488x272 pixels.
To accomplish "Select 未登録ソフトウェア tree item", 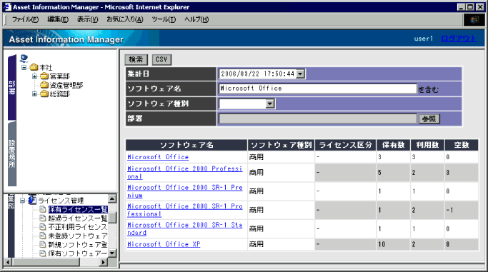I will (x=78, y=236).
